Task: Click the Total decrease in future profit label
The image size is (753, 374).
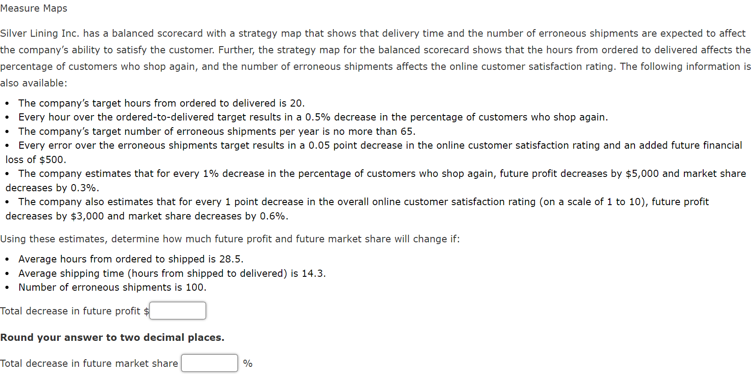Action: pyautogui.click(x=72, y=311)
